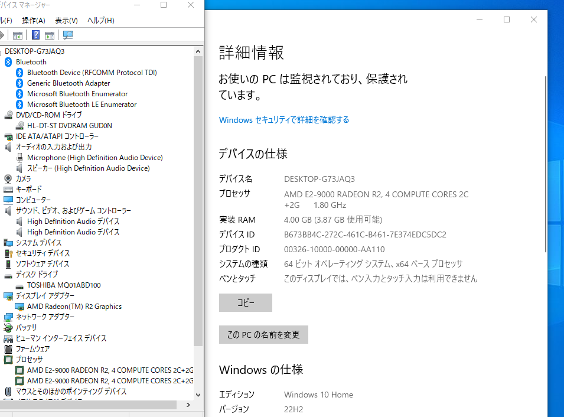Open Windows セキュリティで詳細を確認する link
564x417 pixels.
[x=284, y=120]
